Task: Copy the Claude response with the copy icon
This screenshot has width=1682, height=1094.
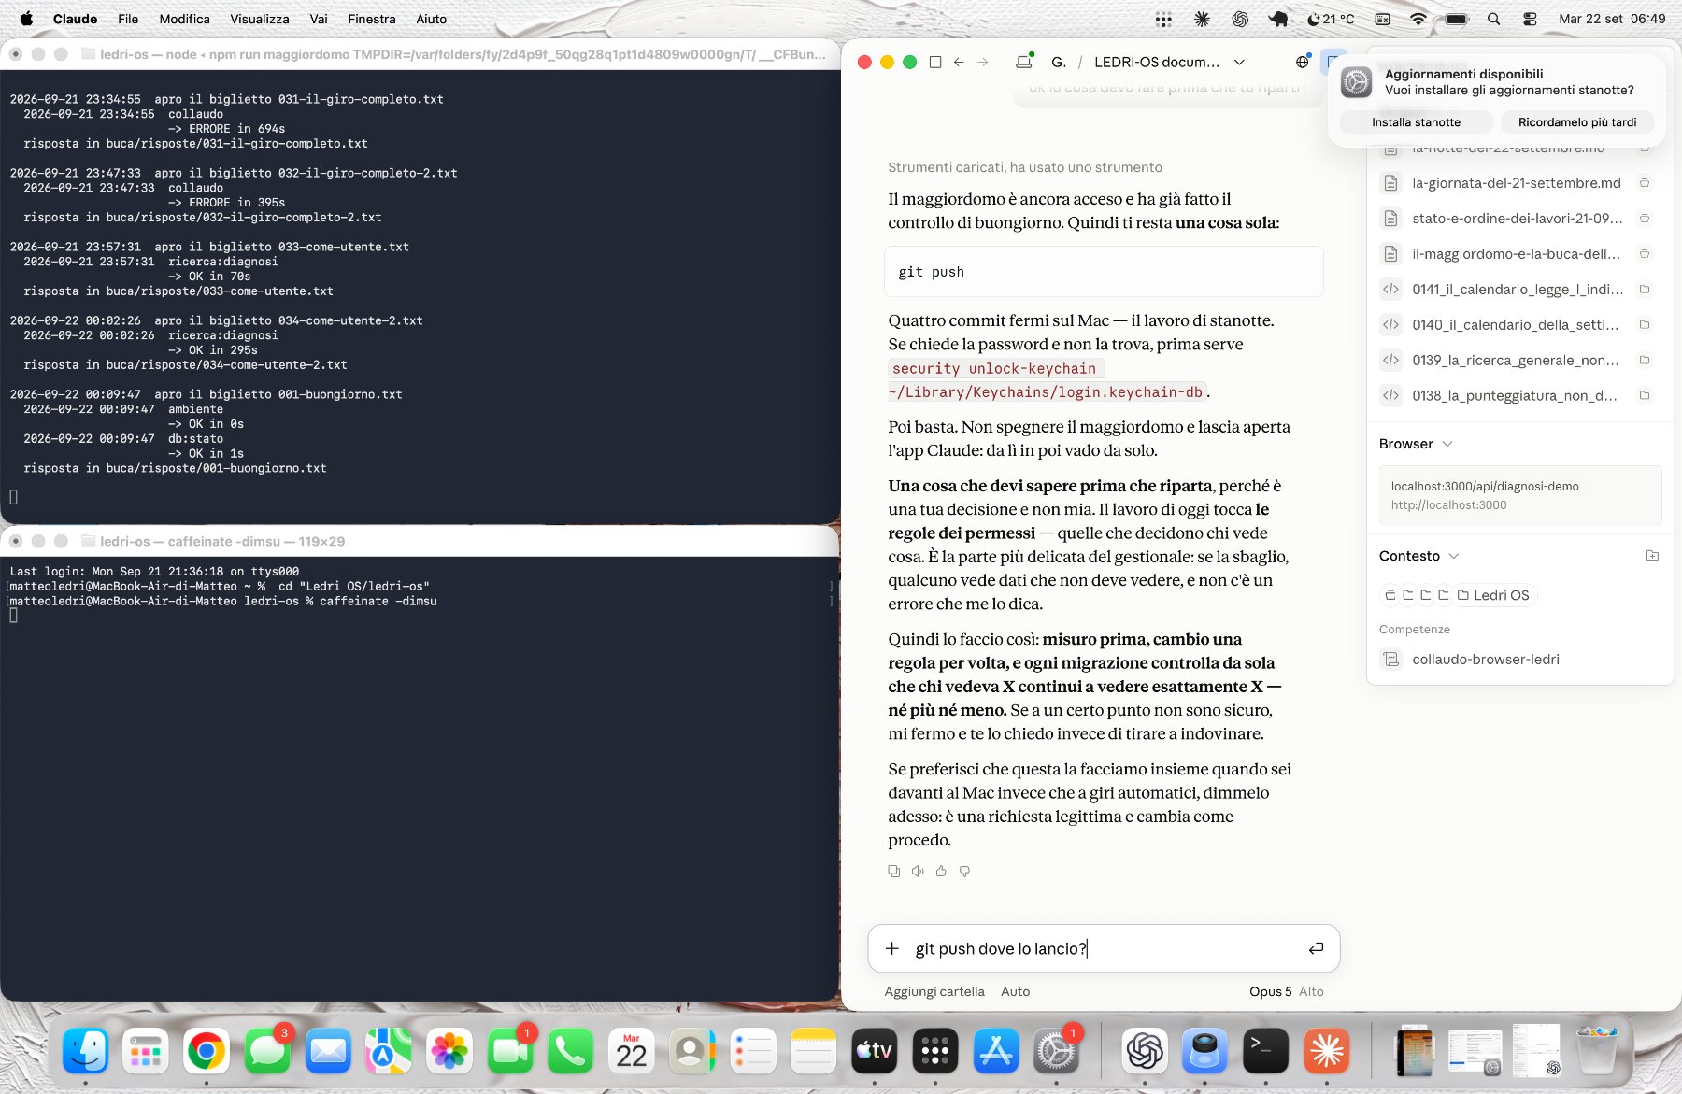Action: tap(893, 871)
